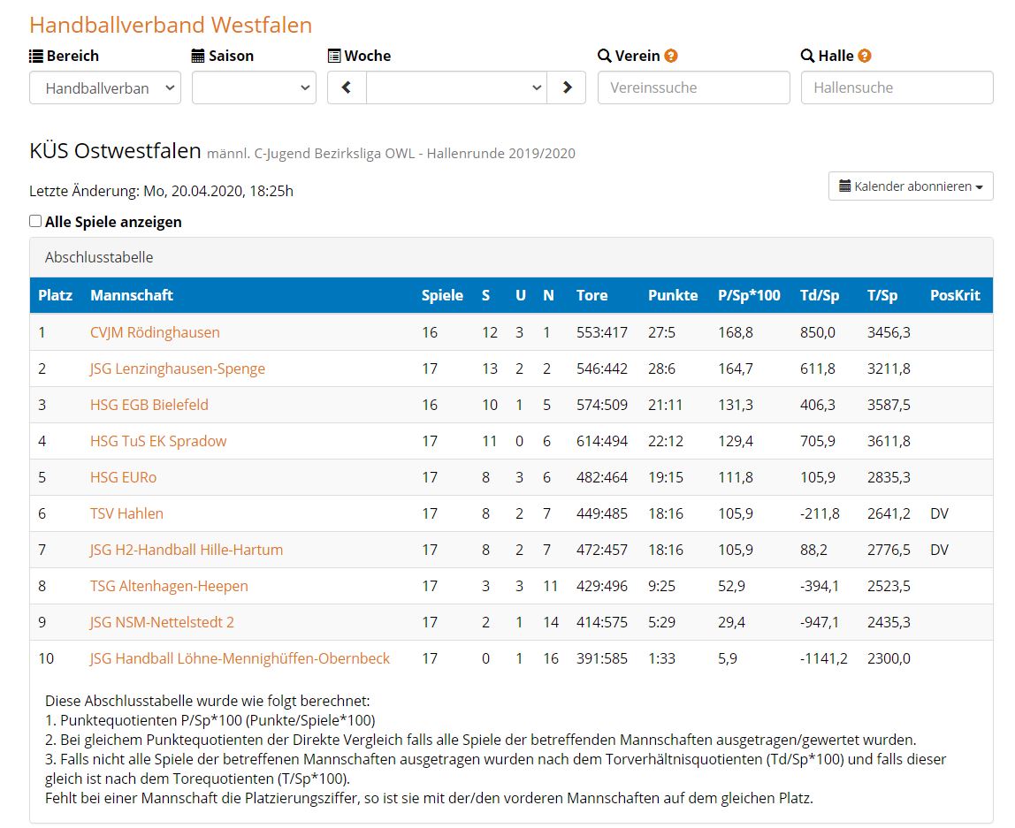Viewport: 1015px width, 828px height.
Task: Click the Spiele column header
Action: (x=442, y=296)
